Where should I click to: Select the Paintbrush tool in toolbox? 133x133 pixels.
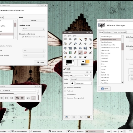80,53
